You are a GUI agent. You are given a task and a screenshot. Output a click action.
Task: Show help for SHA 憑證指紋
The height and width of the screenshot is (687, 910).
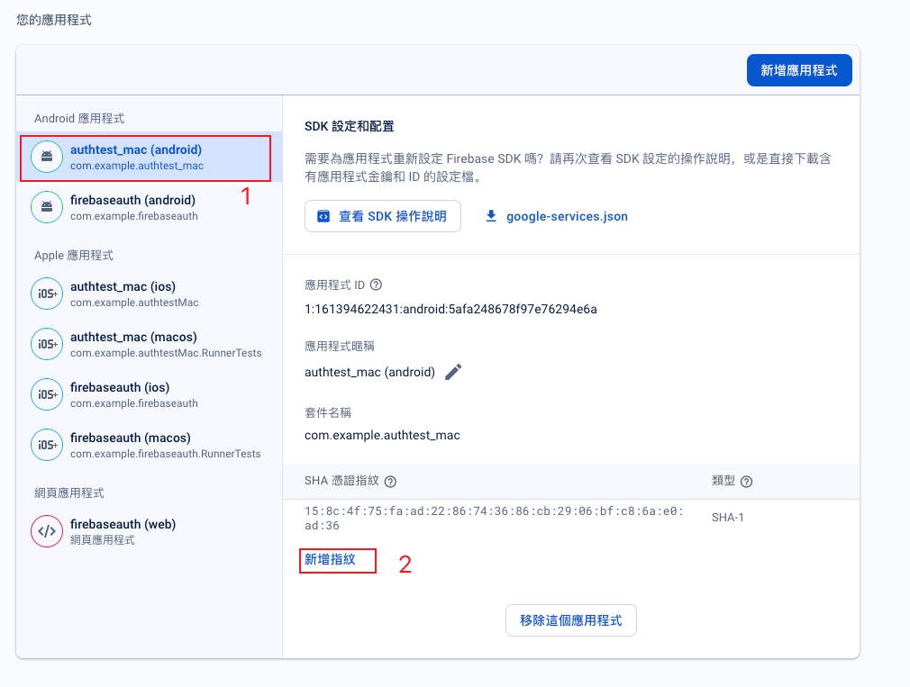390,482
